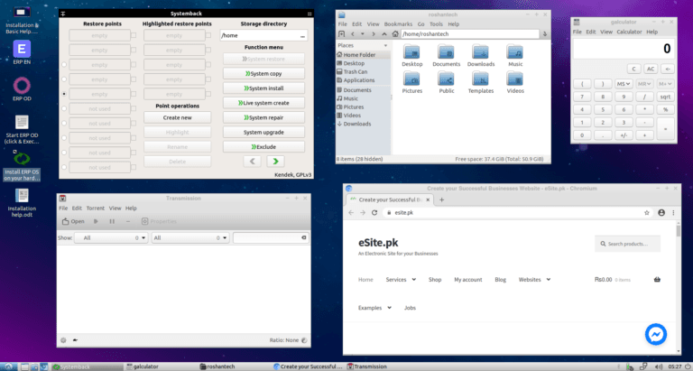This screenshot has width=693, height=371.
Task: Reload the esite.pk page in Chromium
Action: tap(374, 213)
